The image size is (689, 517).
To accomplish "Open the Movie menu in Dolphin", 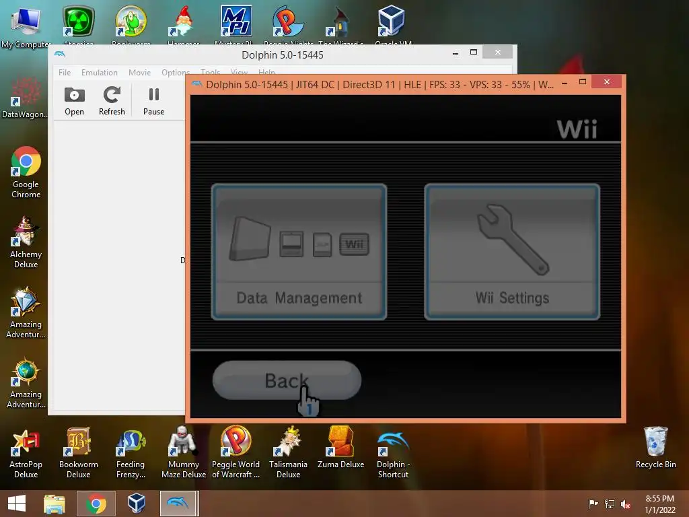I will (140, 73).
